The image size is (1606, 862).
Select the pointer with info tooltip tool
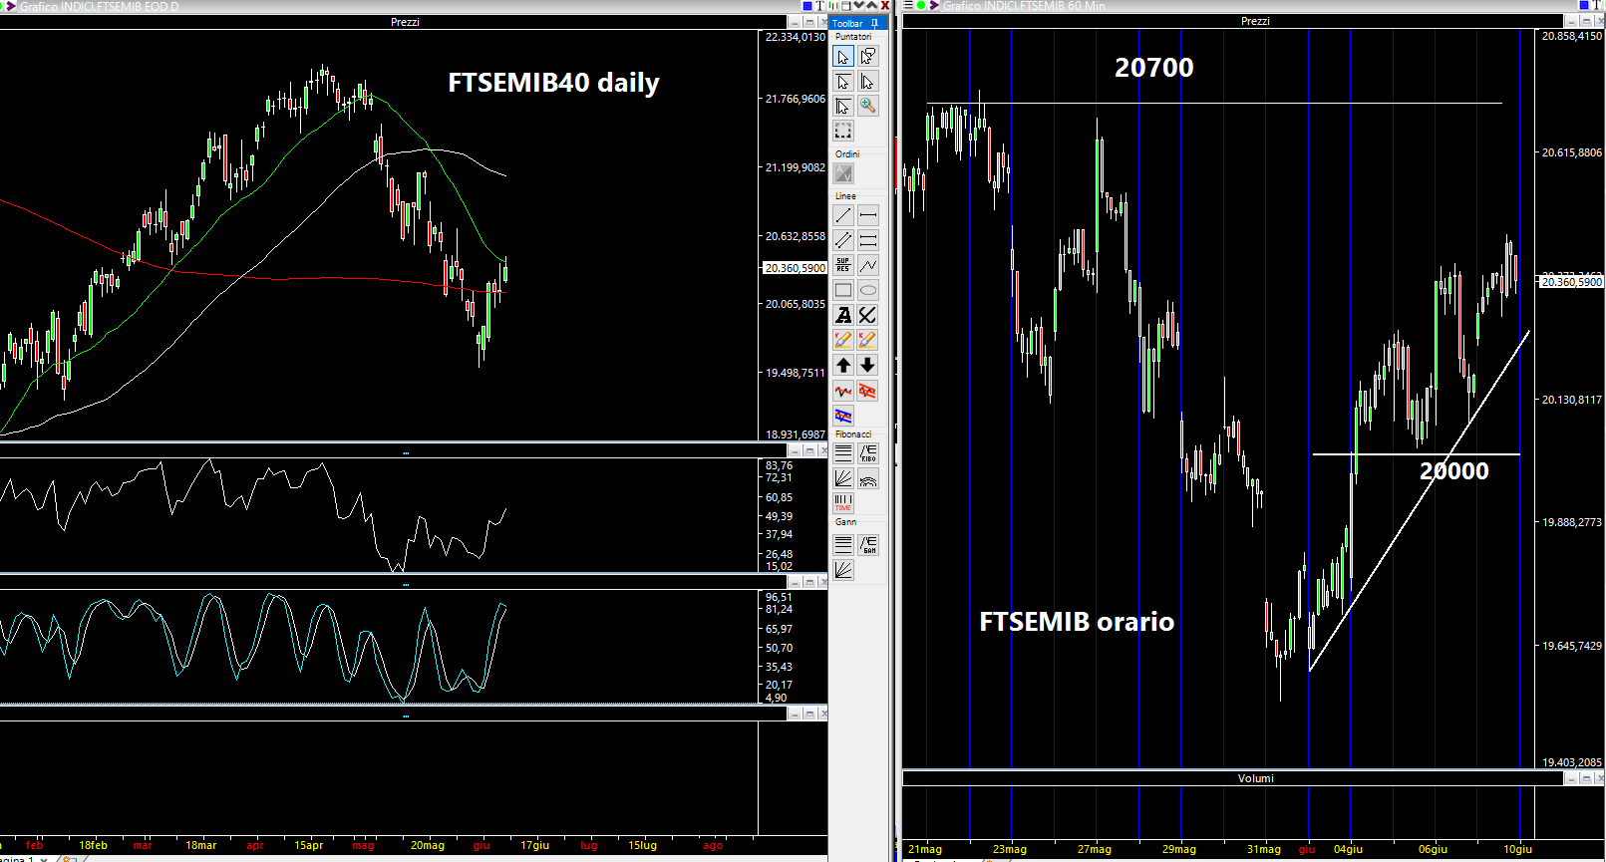868,57
